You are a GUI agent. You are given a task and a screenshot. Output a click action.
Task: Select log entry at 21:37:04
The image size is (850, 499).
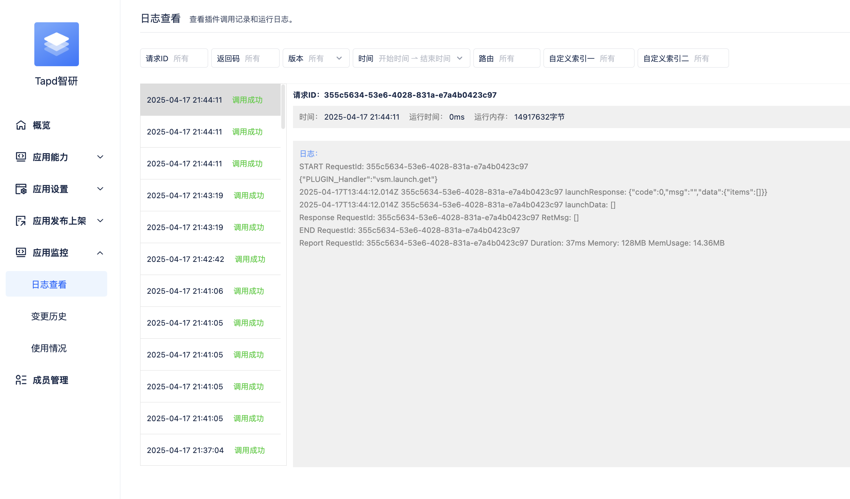(210, 450)
